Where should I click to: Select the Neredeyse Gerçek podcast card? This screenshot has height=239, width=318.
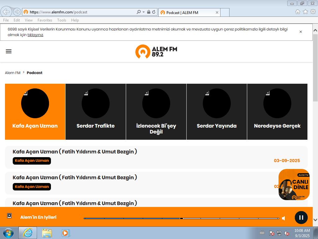pyautogui.click(x=277, y=112)
